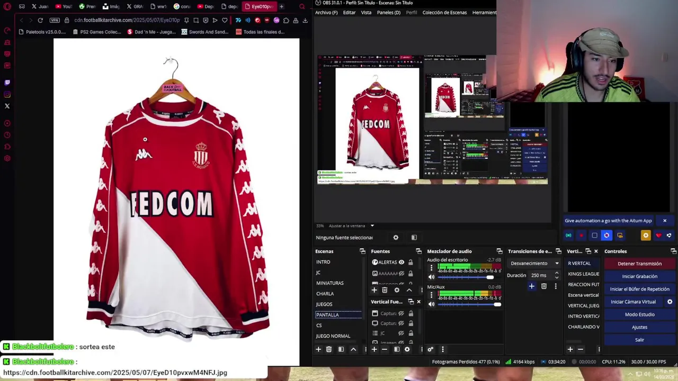Open source properties gear beside Ninguna fuente seleccionada
The width and height of the screenshot is (678, 381).
(x=396, y=238)
